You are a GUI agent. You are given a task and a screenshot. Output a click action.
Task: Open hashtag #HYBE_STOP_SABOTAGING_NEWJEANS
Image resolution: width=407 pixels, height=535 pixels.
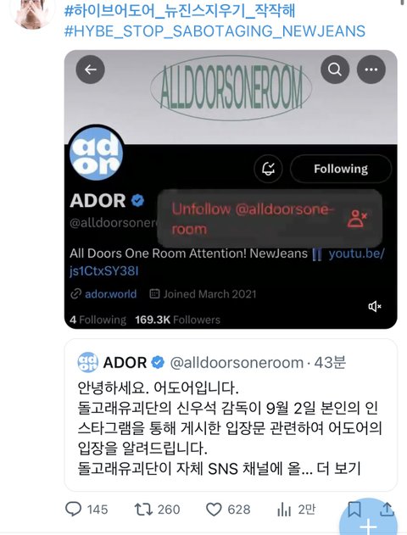click(215, 31)
